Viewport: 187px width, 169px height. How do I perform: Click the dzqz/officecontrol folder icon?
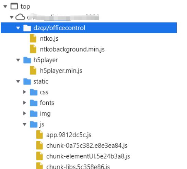tap(27, 28)
